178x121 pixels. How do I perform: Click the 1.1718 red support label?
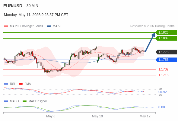[x=163, y=75]
